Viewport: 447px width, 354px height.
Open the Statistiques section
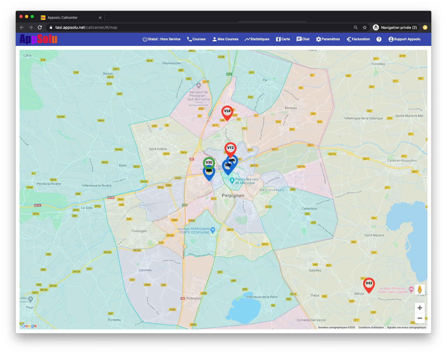(x=257, y=39)
